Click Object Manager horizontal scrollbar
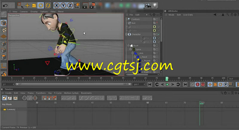The image size is (239, 130). pyautogui.click(x=137, y=75)
